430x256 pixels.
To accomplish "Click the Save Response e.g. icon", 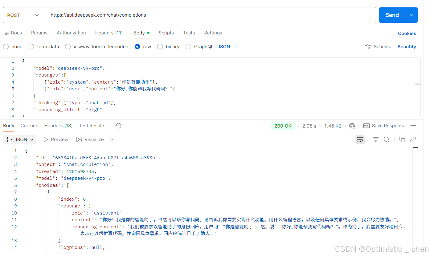I will 367,126.
